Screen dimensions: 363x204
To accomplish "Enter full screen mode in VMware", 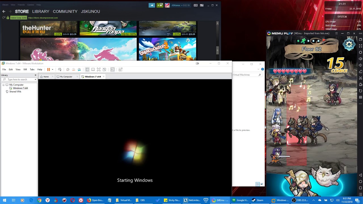I will (x=99, y=69).
